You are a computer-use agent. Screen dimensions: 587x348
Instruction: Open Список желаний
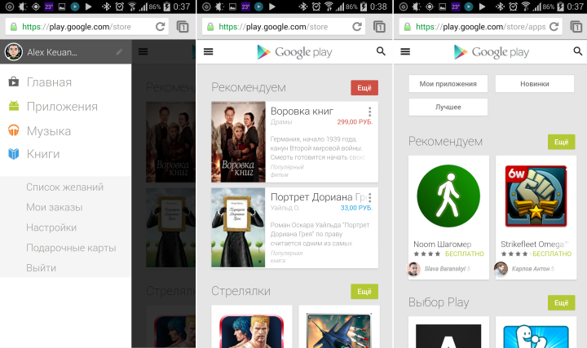click(x=64, y=187)
